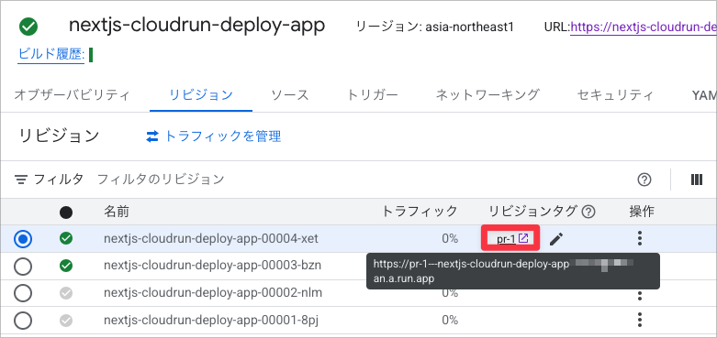Image resolution: width=717 pixels, height=338 pixels.
Task: Switch to the ソース tab
Action: [290, 95]
